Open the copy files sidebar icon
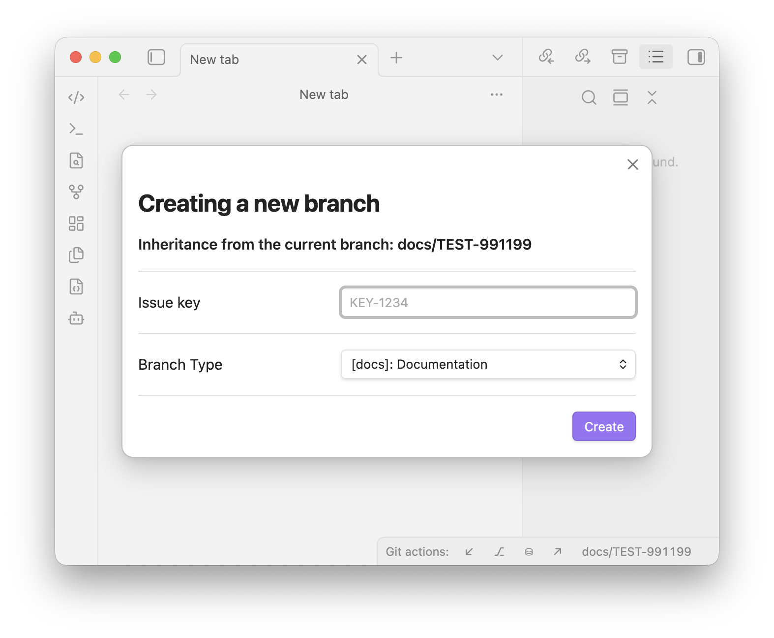The width and height of the screenshot is (774, 638). 76,255
